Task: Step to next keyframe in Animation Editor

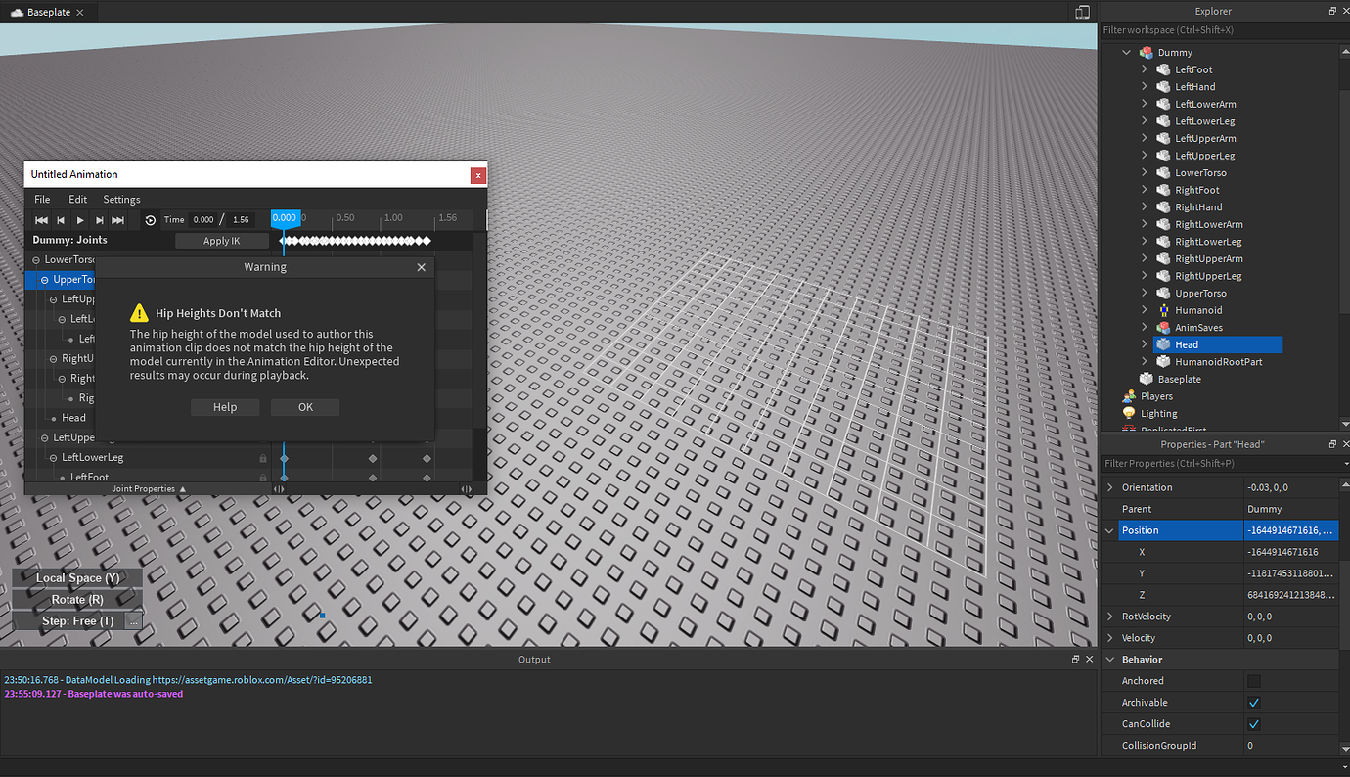Action: [99, 220]
